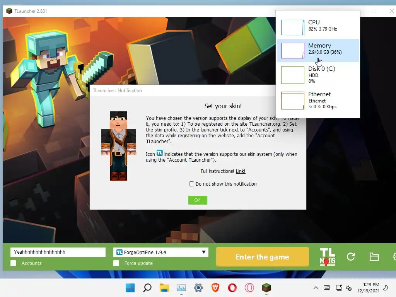Click the TL skin icon in version dropdown
Viewport: 396px width, 297px height.
coord(119,252)
